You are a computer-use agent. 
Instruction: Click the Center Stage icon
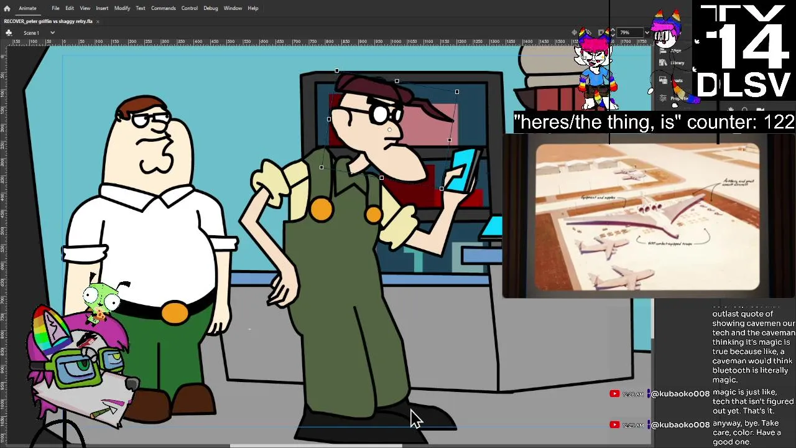point(575,32)
